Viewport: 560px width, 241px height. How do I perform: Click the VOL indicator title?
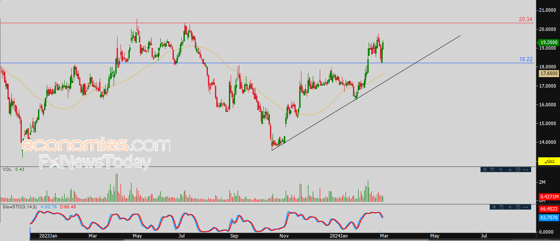tap(7, 169)
